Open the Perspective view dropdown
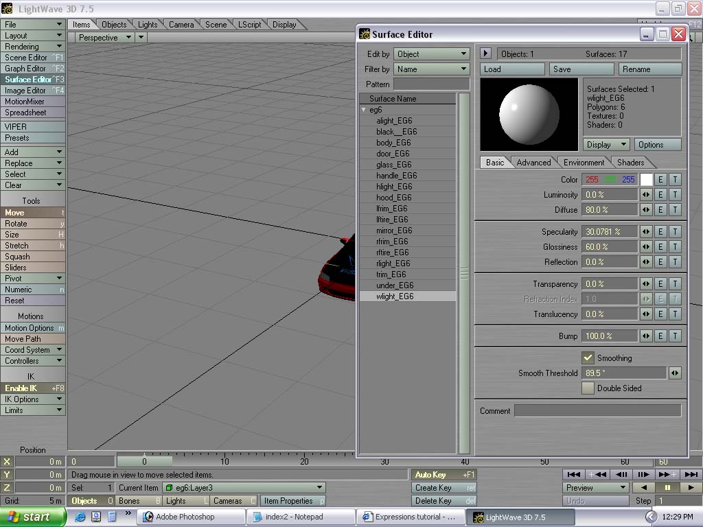The height and width of the screenshot is (527, 703). pos(104,37)
